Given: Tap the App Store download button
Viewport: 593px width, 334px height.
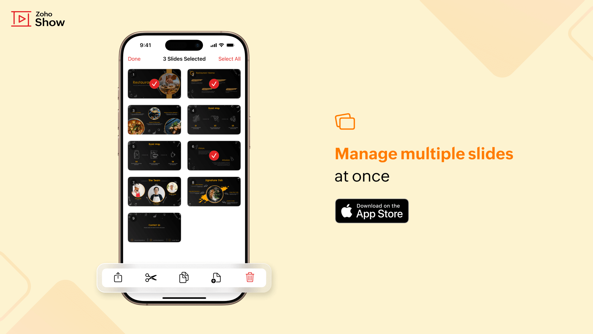Looking at the screenshot, I should point(372,211).
